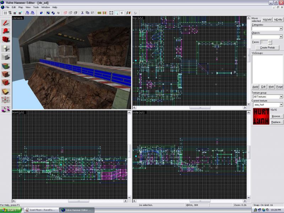The image size is (284, 213).
Task: Select the Clipping tool
Action: coord(6,91)
